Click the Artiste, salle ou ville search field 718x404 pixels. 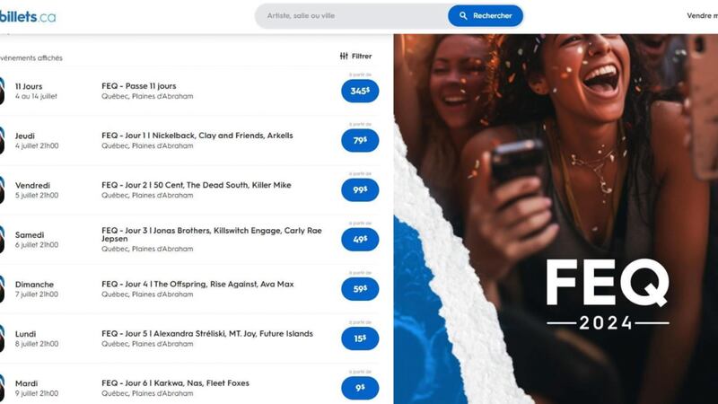click(x=352, y=16)
